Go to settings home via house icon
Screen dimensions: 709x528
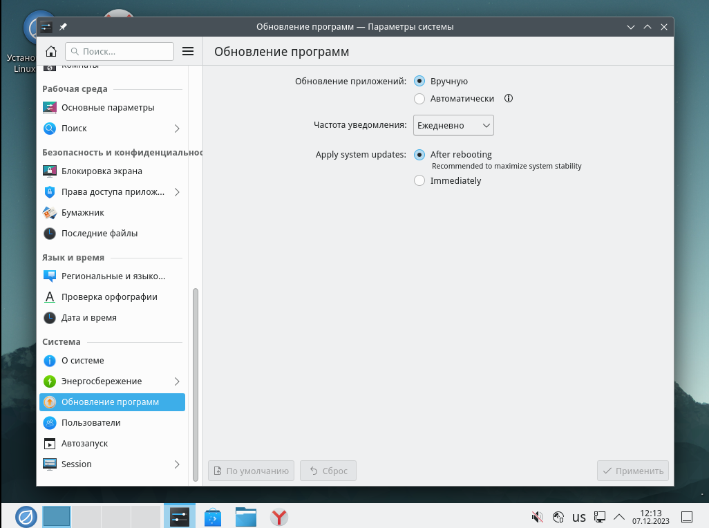pos(51,52)
